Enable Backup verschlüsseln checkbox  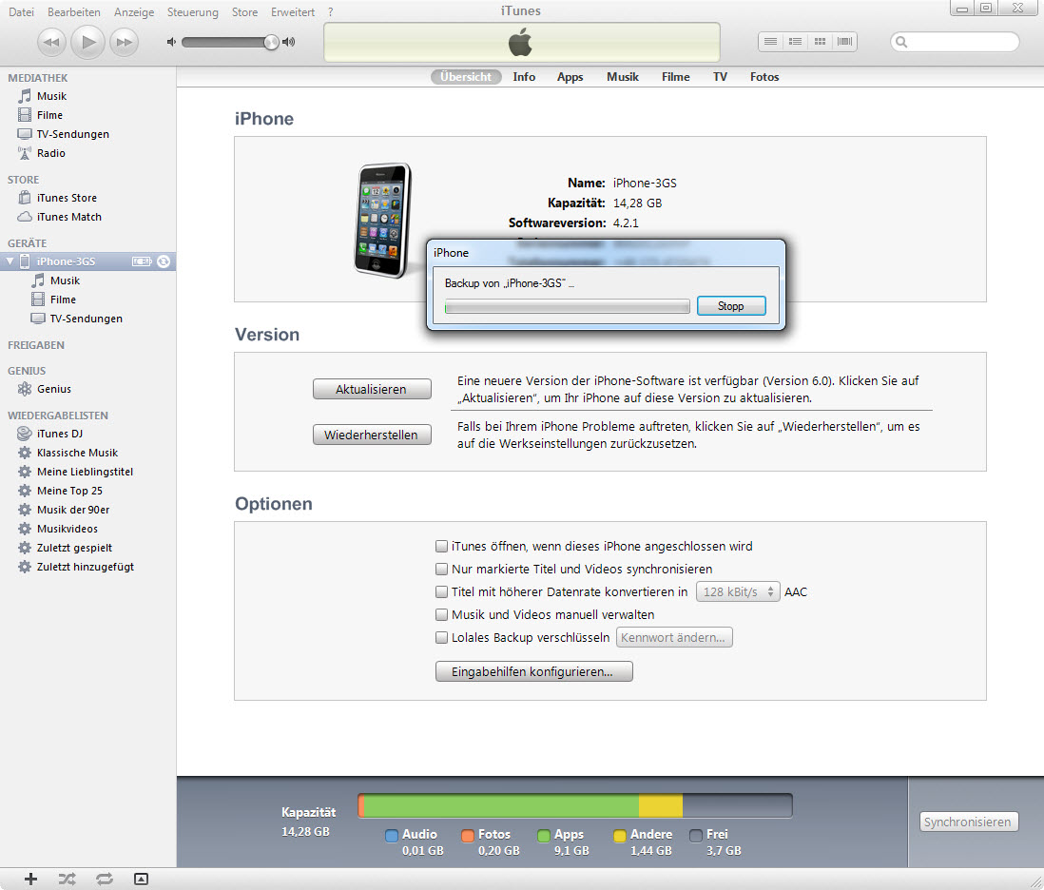click(441, 638)
